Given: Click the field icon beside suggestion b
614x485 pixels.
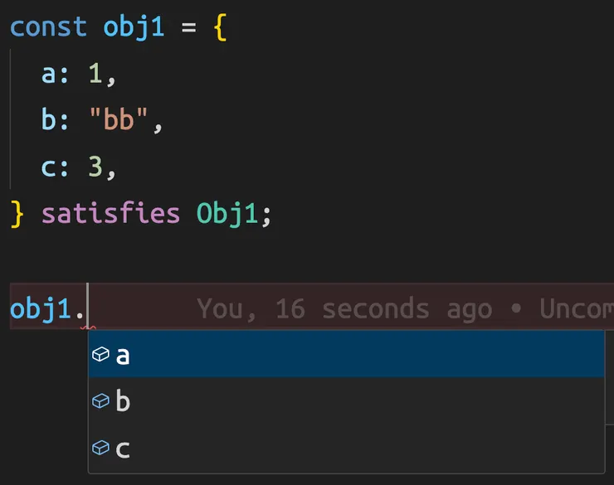Looking at the screenshot, I should tap(100, 401).
